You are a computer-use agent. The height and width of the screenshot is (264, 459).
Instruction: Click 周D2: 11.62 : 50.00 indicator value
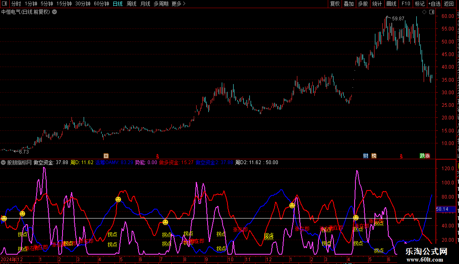(257, 162)
